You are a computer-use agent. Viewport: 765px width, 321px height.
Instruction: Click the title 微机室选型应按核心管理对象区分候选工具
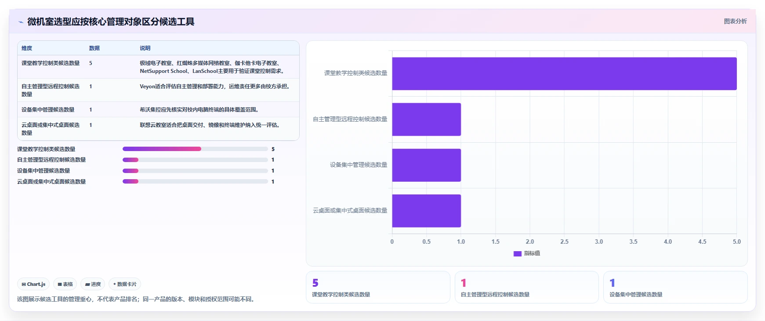111,22
